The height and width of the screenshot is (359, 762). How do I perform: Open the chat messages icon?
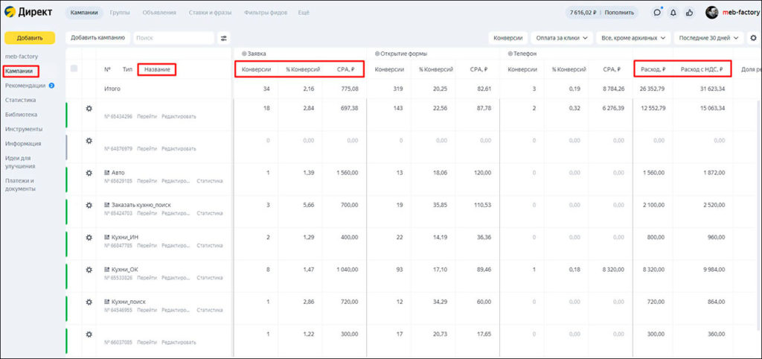(x=657, y=13)
